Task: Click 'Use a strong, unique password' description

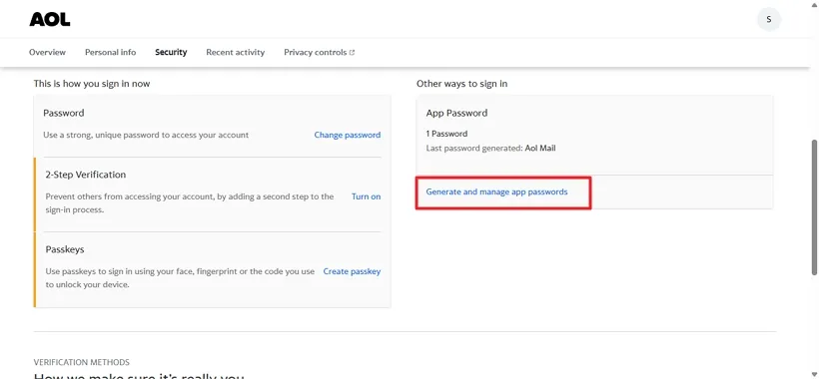Action: pos(146,135)
